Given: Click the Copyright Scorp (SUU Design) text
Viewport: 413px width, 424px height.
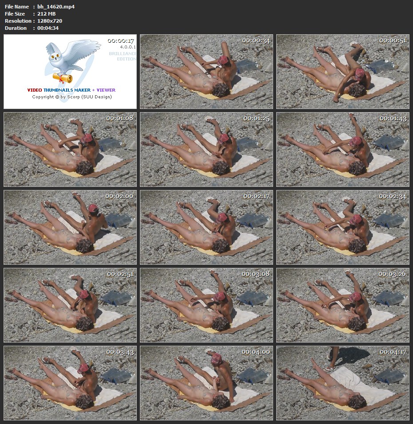Looking at the screenshot, I should pyautogui.click(x=72, y=97).
